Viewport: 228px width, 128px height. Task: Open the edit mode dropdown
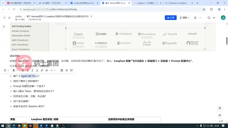coord(185,17)
